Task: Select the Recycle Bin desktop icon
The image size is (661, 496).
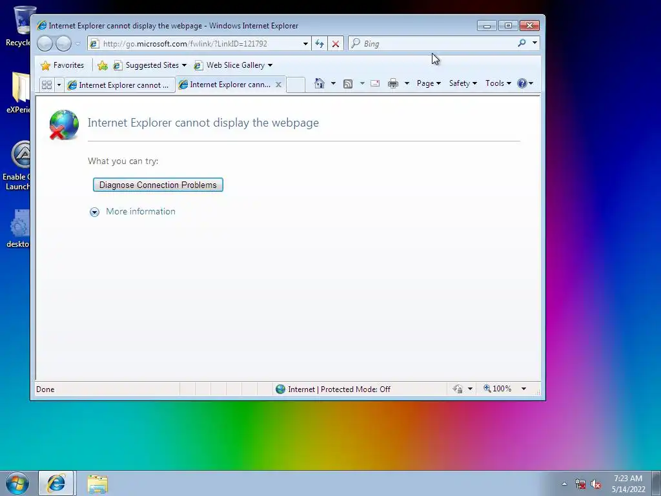Action: pos(19,26)
